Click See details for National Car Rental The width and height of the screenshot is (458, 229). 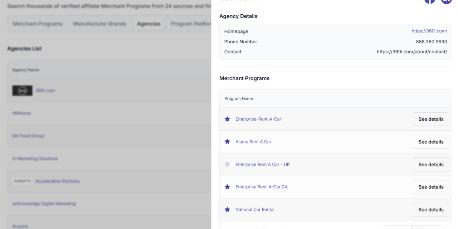coord(431,209)
